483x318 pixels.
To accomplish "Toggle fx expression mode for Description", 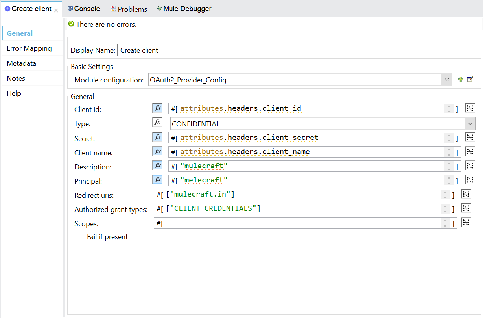I will [x=157, y=166].
